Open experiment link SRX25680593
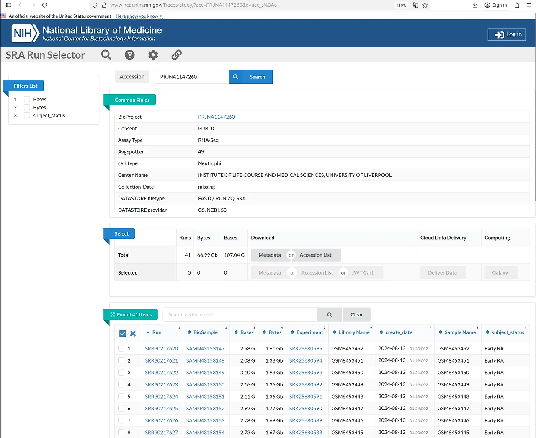This screenshot has width=536, height=438. (306, 373)
